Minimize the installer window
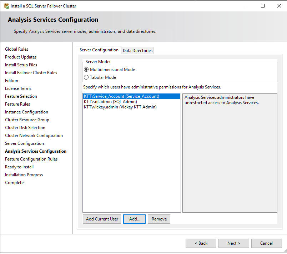The image size is (287, 254). 247,6
